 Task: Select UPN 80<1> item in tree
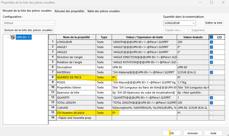tap(24, 37)
